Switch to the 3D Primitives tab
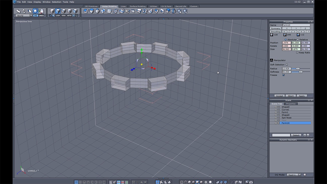The image size is (327, 184). [x=91, y=6]
